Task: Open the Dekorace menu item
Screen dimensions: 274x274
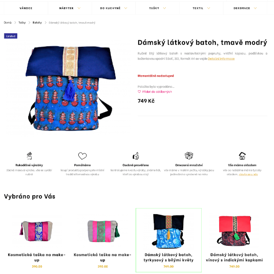Action: pyautogui.click(x=241, y=8)
